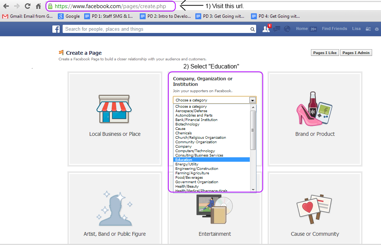Click the category list scroll up arrow
Screen dimensions: 381x245
click(x=253, y=107)
